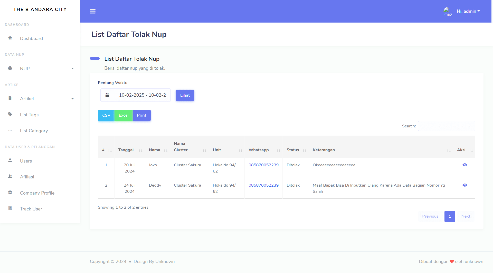Click the NUP cube icon in sidebar
The width and height of the screenshot is (493, 273).
coord(10,68)
